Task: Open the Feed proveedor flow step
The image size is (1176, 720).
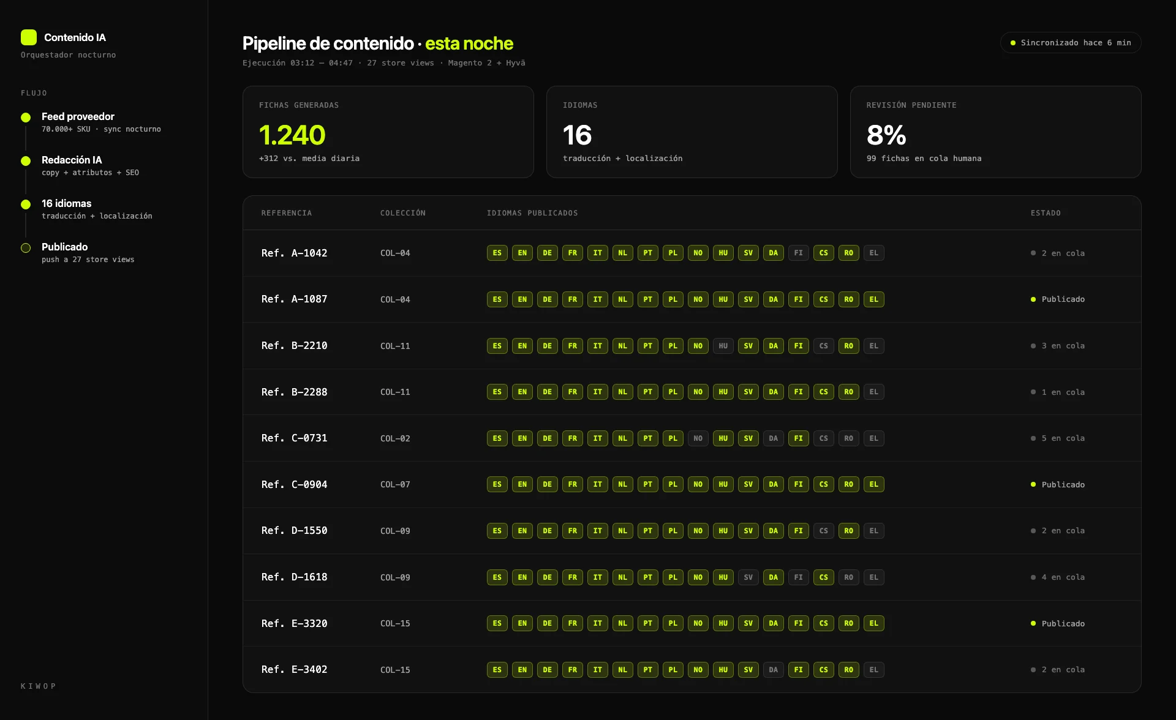Action: tap(91, 122)
